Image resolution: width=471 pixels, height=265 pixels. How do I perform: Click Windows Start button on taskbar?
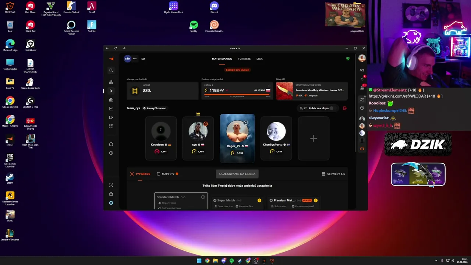pyautogui.click(x=199, y=261)
